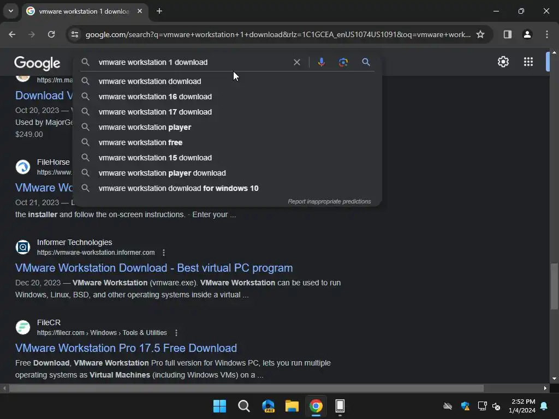Image resolution: width=559 pixels, height=419 pixels.
Task: Open Microsoft Edge from taskbar
Action: coord(268,406)
